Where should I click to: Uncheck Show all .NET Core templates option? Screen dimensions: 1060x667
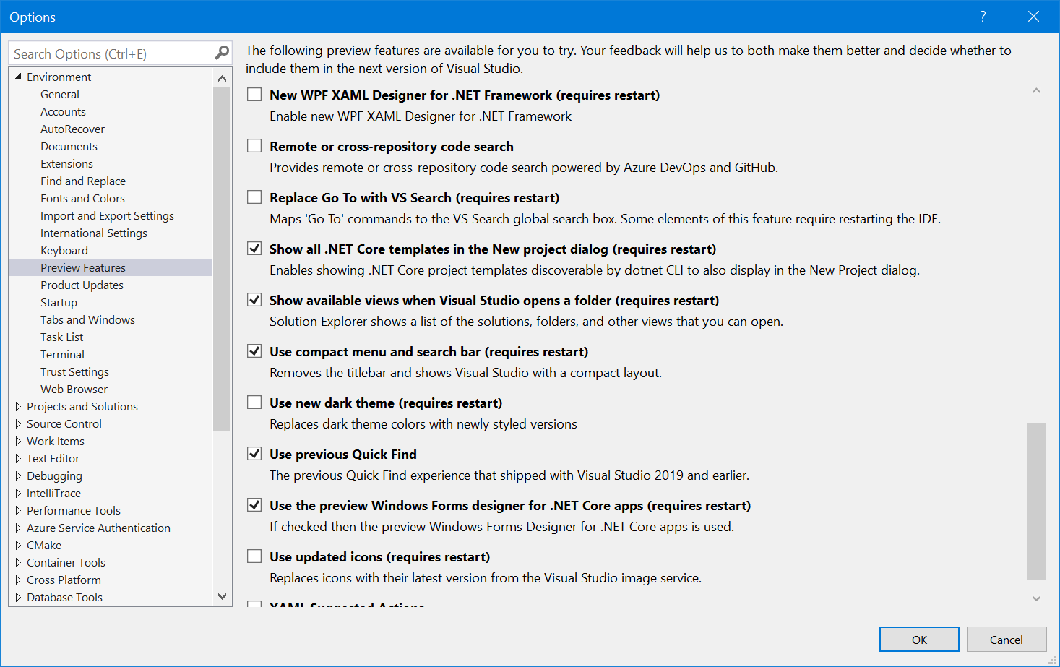[x=254, y=249]
